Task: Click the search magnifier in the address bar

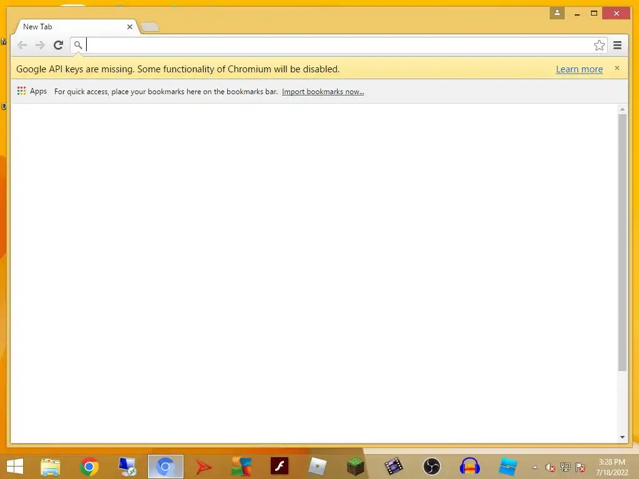Action: 78,45
